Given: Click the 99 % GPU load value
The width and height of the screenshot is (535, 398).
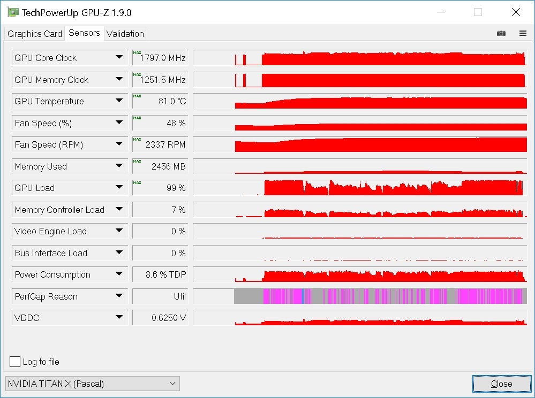Looking at the screenshot, I should (160, 188).
